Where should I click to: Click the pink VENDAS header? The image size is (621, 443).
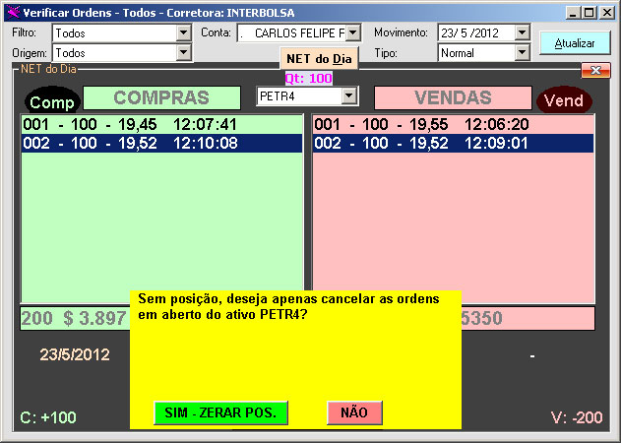452,97
